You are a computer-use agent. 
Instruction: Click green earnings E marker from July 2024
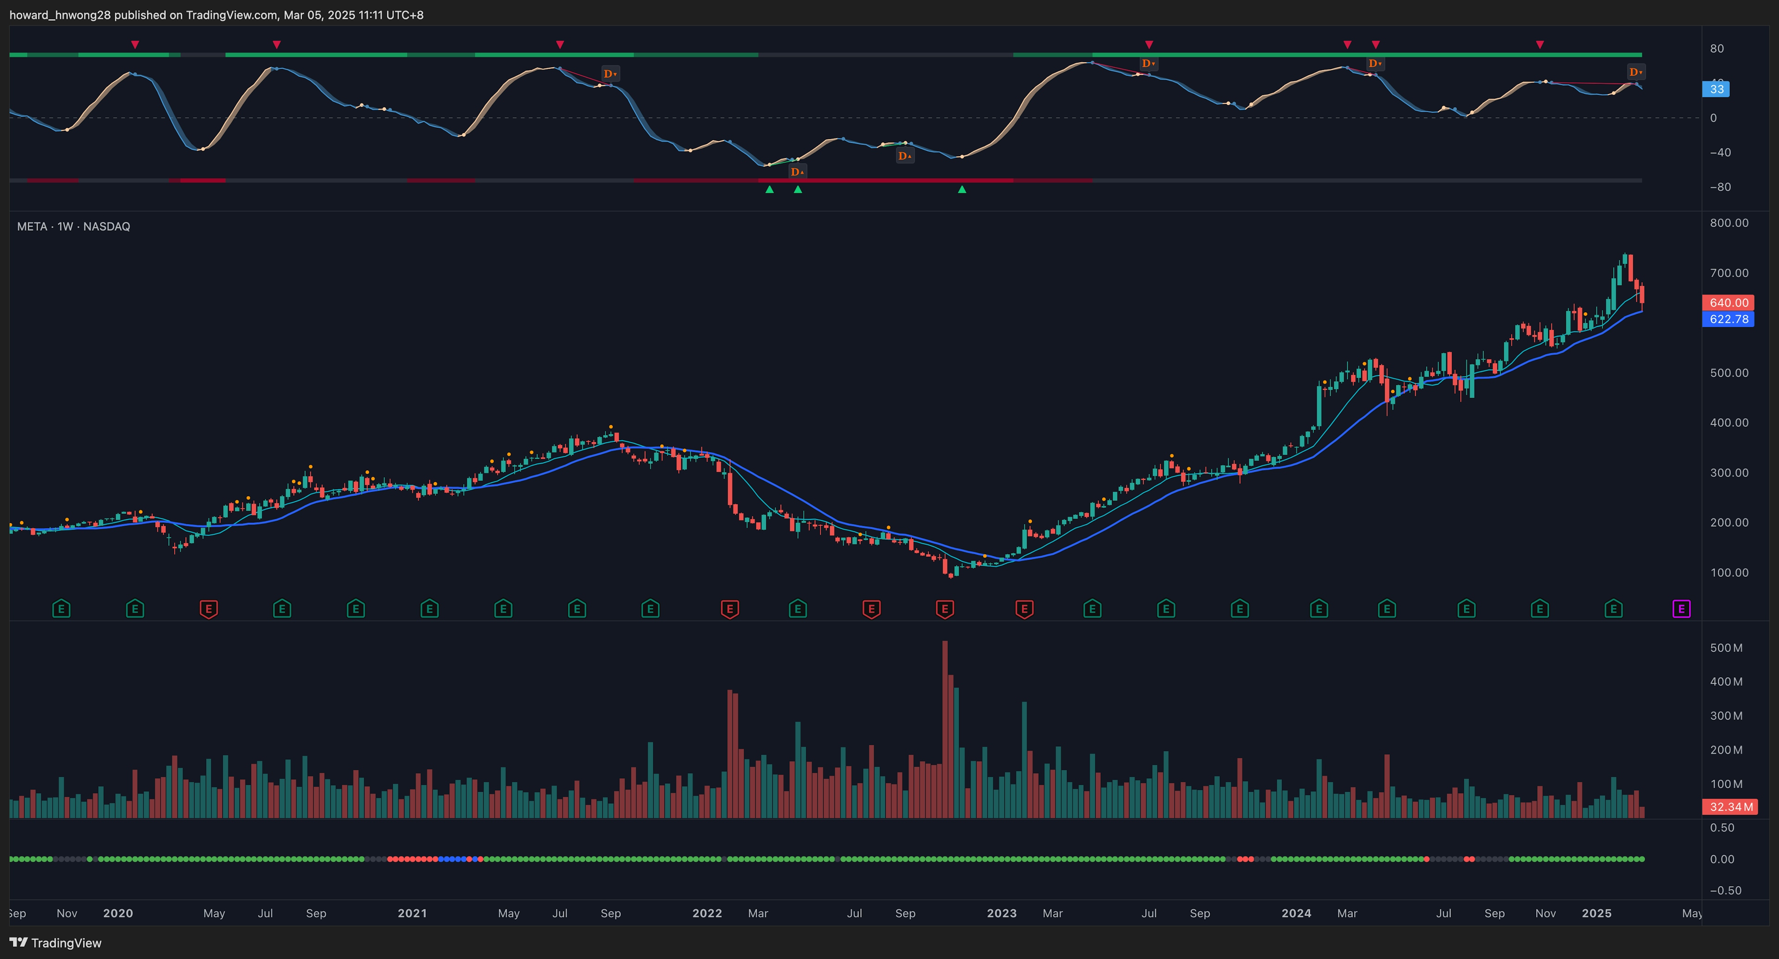tap(1466, 609)
